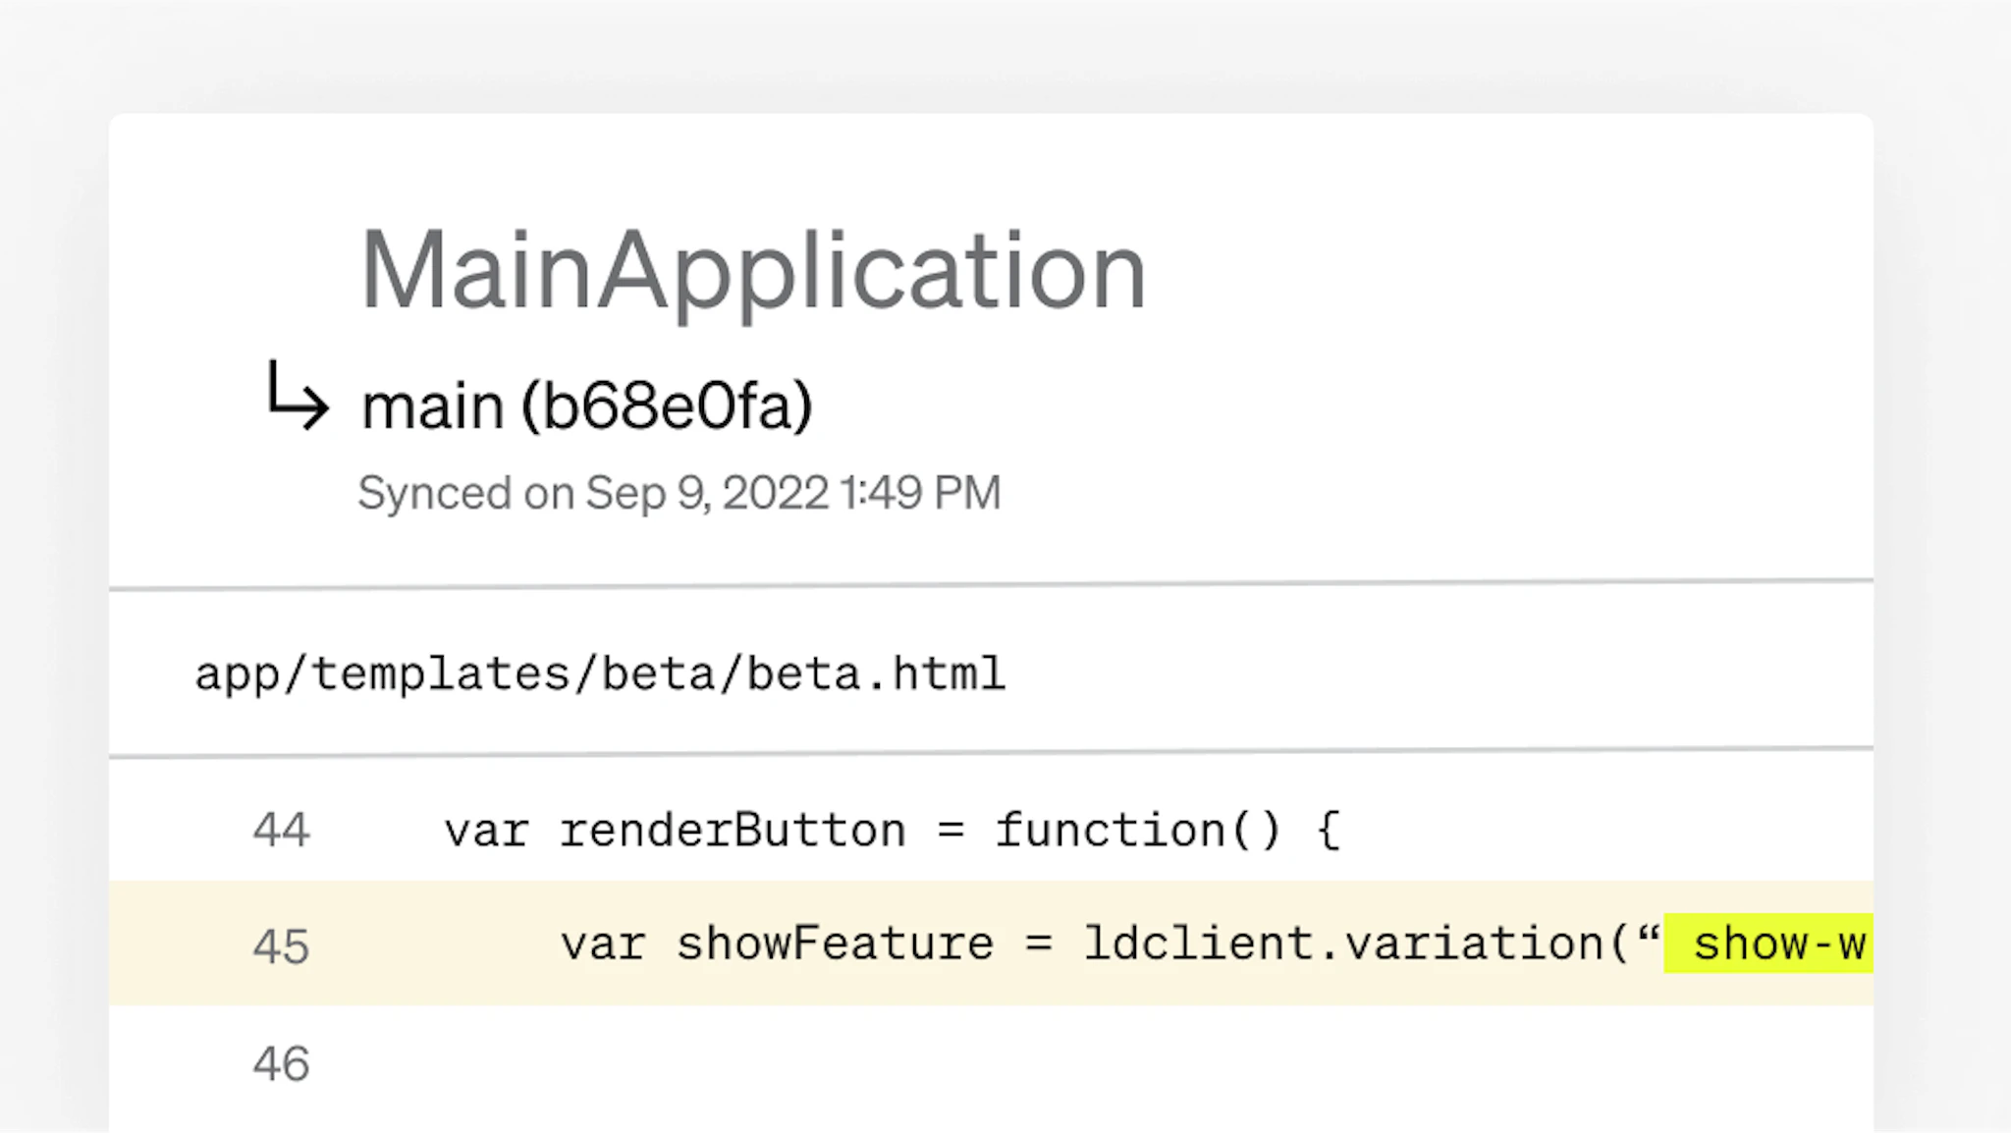Click line number 45
Image resolution: width=2011 pixels, height=1133 pixels.
point(281,946)
